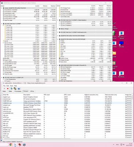This screenshot has height=147, width=134.
Task: Open the CPUs tab
Action: [x=32, y=92]
